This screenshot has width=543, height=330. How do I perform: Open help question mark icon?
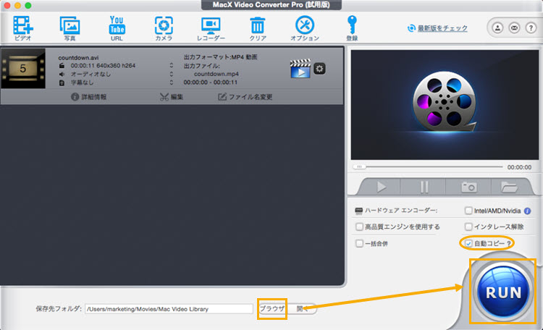coord(531,27)
